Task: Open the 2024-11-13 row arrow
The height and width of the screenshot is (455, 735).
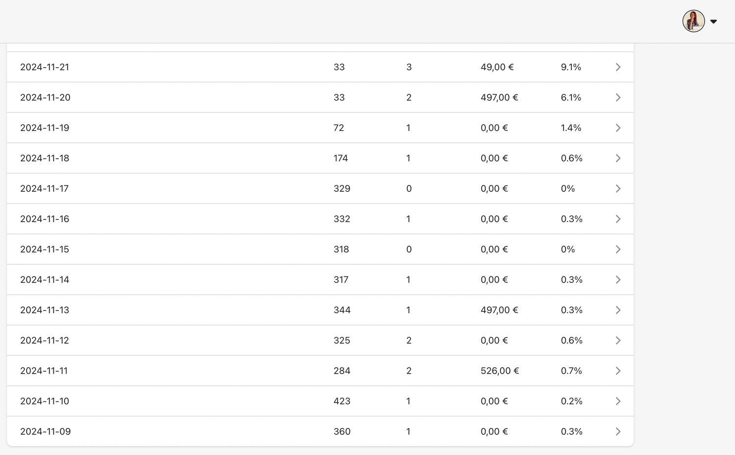Action: click(x=618, y=310)
